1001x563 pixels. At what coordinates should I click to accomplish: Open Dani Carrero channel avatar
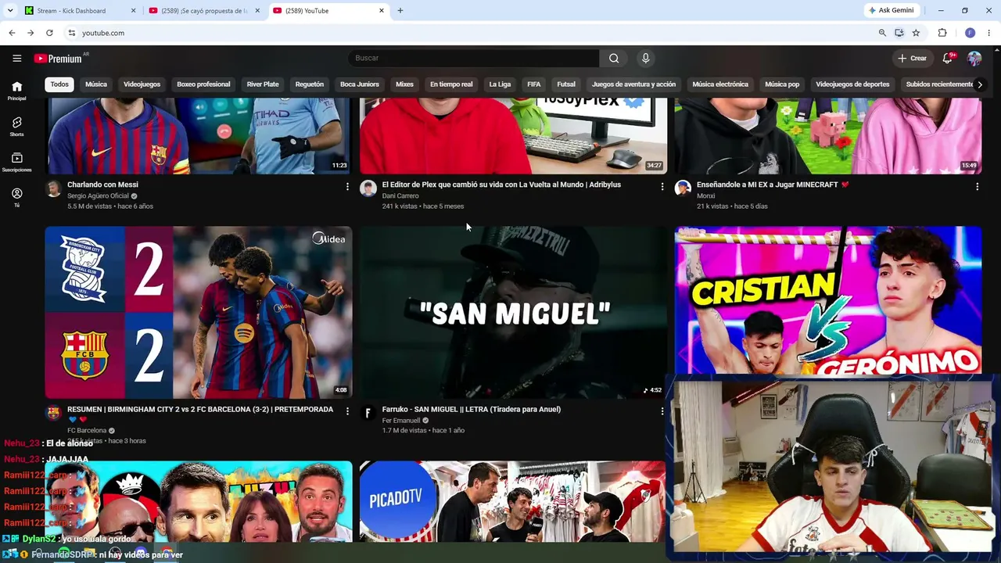click(x=368, y=188)
